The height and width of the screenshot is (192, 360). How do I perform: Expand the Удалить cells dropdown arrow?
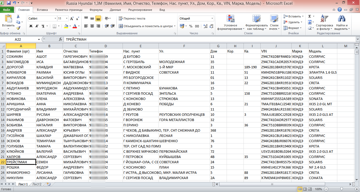coord(301,22)
